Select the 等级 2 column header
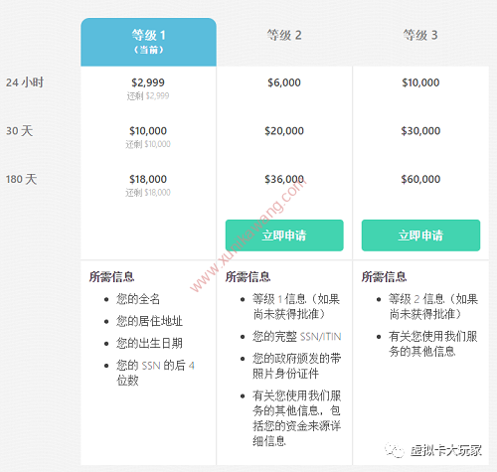497x472 pixels. pos(284,35)
